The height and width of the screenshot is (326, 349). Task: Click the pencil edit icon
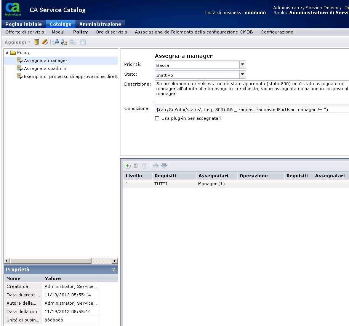pos(45,42)
